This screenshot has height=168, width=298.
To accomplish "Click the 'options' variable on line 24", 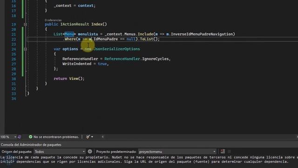I will tap(70, 49).
